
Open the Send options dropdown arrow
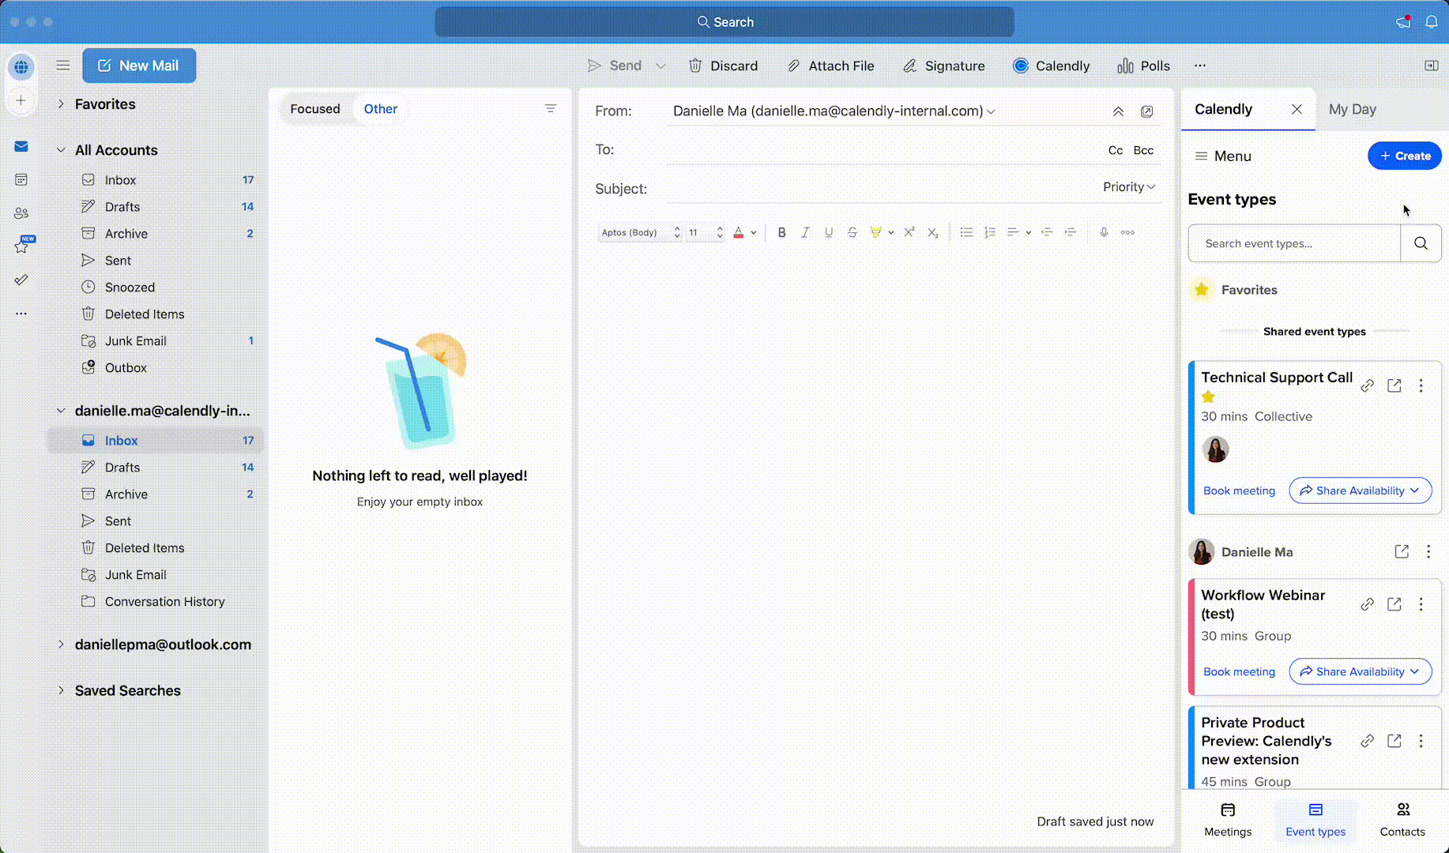click(x=661, y=66)
